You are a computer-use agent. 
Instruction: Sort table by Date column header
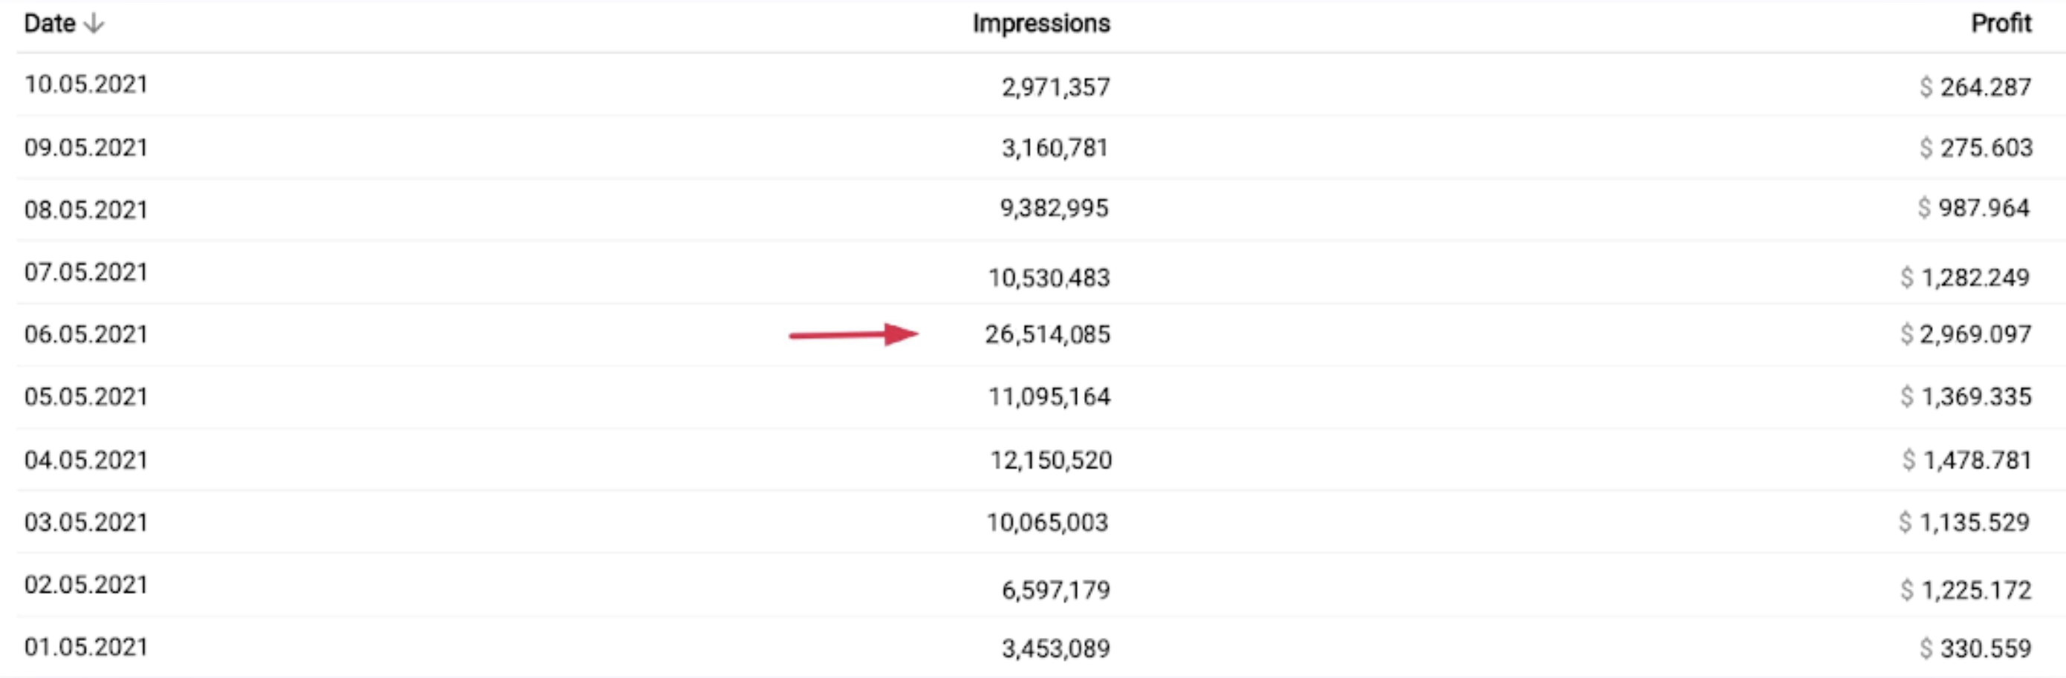pos(50,24)
